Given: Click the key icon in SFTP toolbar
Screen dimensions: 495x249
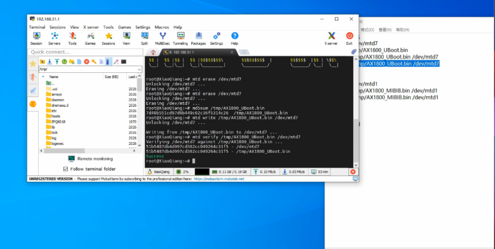Looking at the screenshot, I should 94,61.
